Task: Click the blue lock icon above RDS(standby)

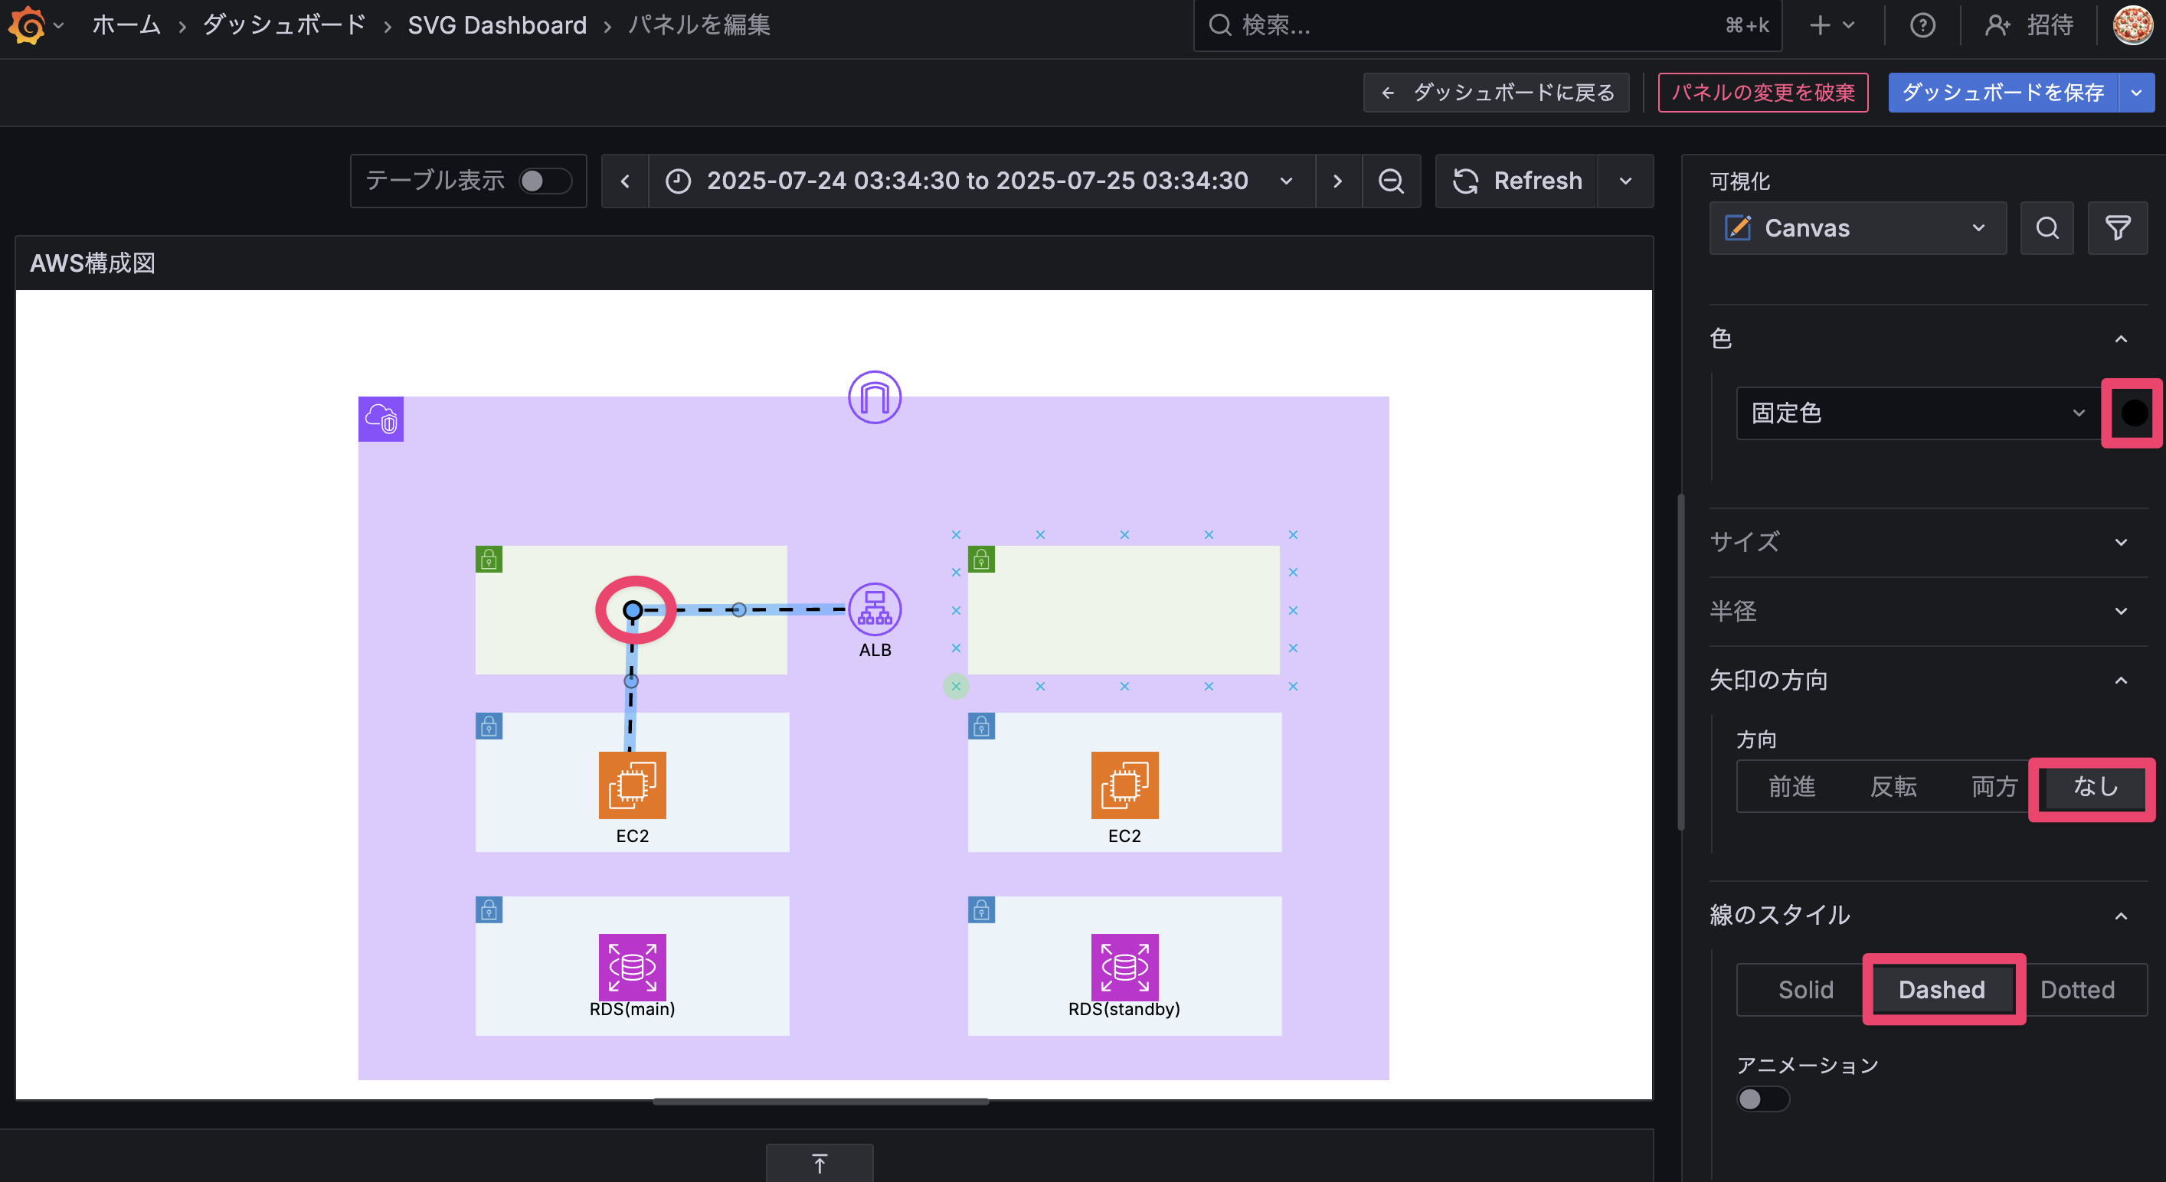Action: point(981,909)
